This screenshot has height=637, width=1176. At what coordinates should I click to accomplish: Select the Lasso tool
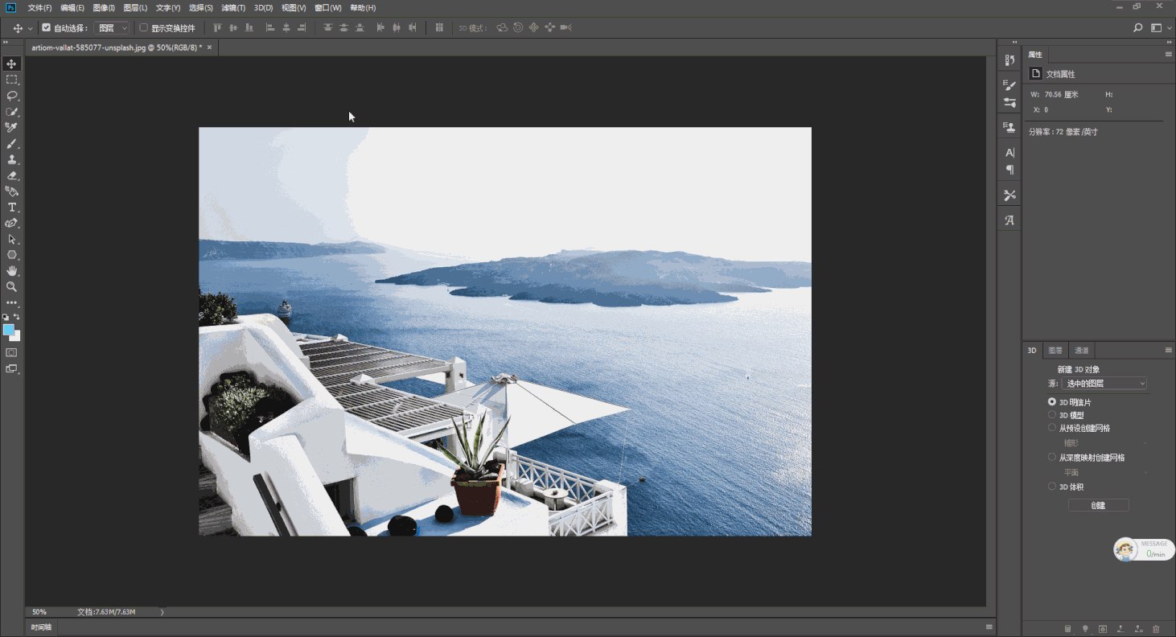pyautogui.click(x=11, y=96)
